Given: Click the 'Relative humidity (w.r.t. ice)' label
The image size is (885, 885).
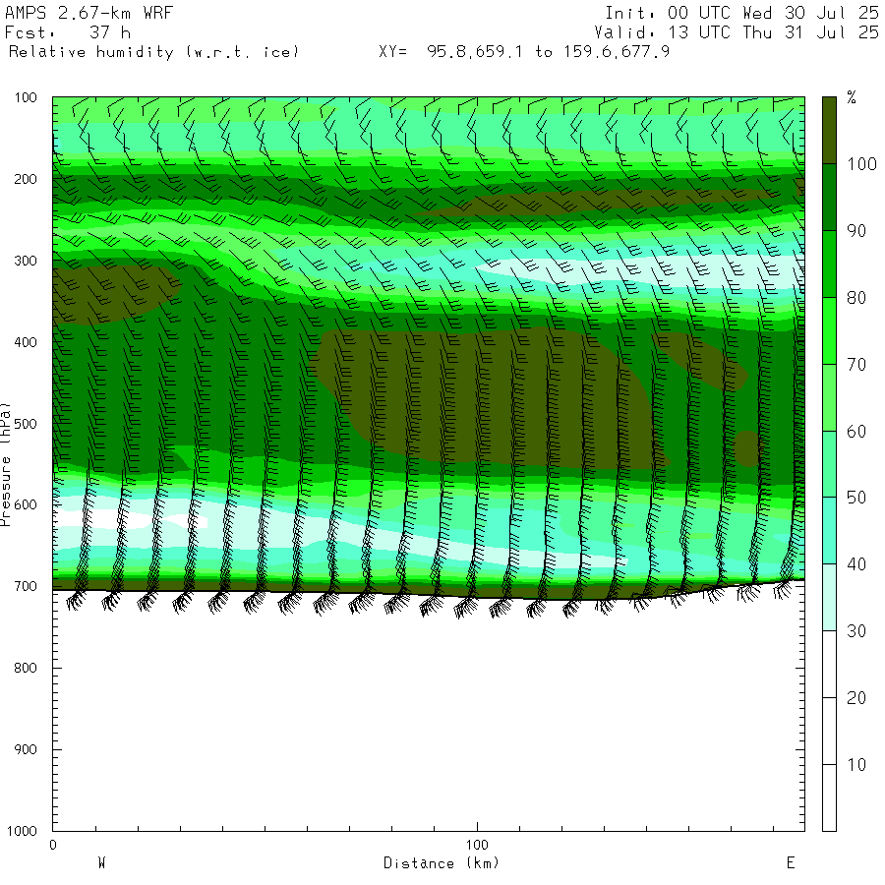Looking at the screenshot, I should [153, 52].
